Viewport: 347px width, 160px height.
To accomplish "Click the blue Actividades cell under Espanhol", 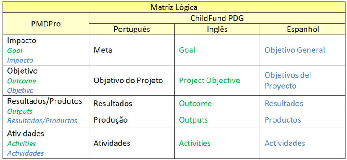I will tap(303, 143).
